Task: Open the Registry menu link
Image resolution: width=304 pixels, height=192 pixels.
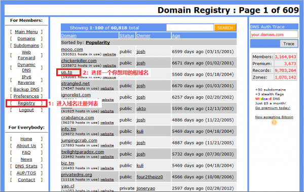Action: [x=26, y=103]
